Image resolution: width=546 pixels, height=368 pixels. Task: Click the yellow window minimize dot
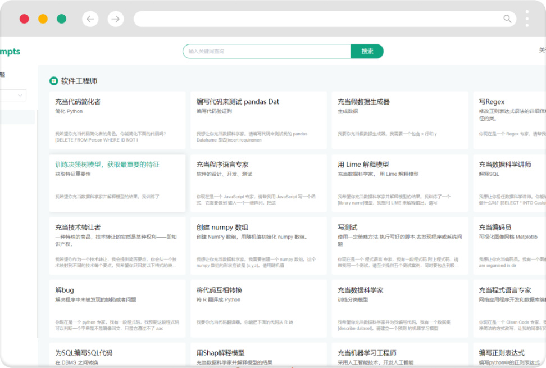(x=43, y=19)
